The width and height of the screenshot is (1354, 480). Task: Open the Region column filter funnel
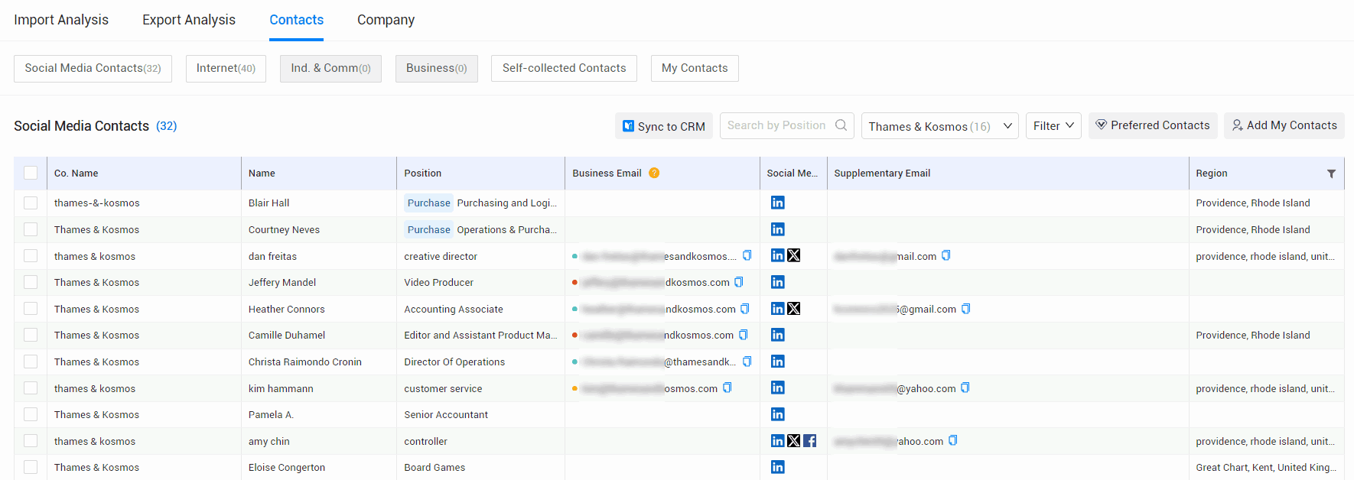click(1331, 174)
